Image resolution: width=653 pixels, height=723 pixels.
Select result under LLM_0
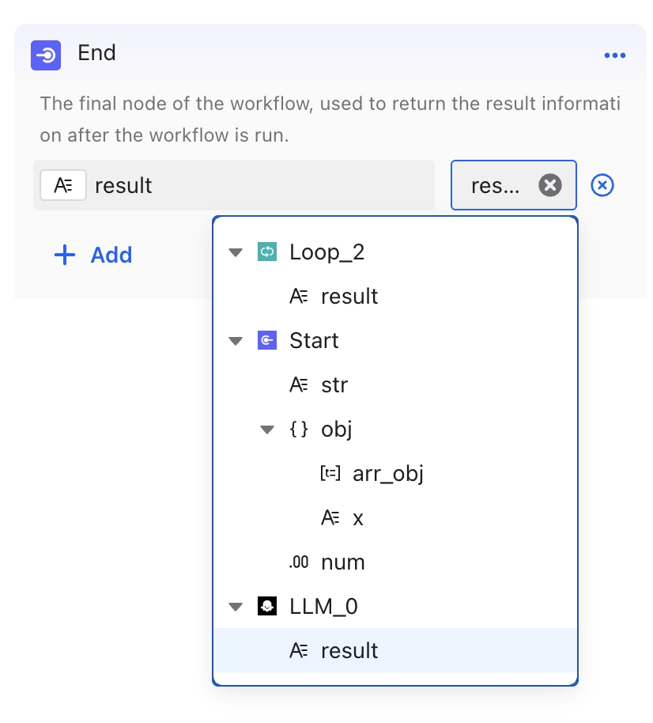coord(395,650)
